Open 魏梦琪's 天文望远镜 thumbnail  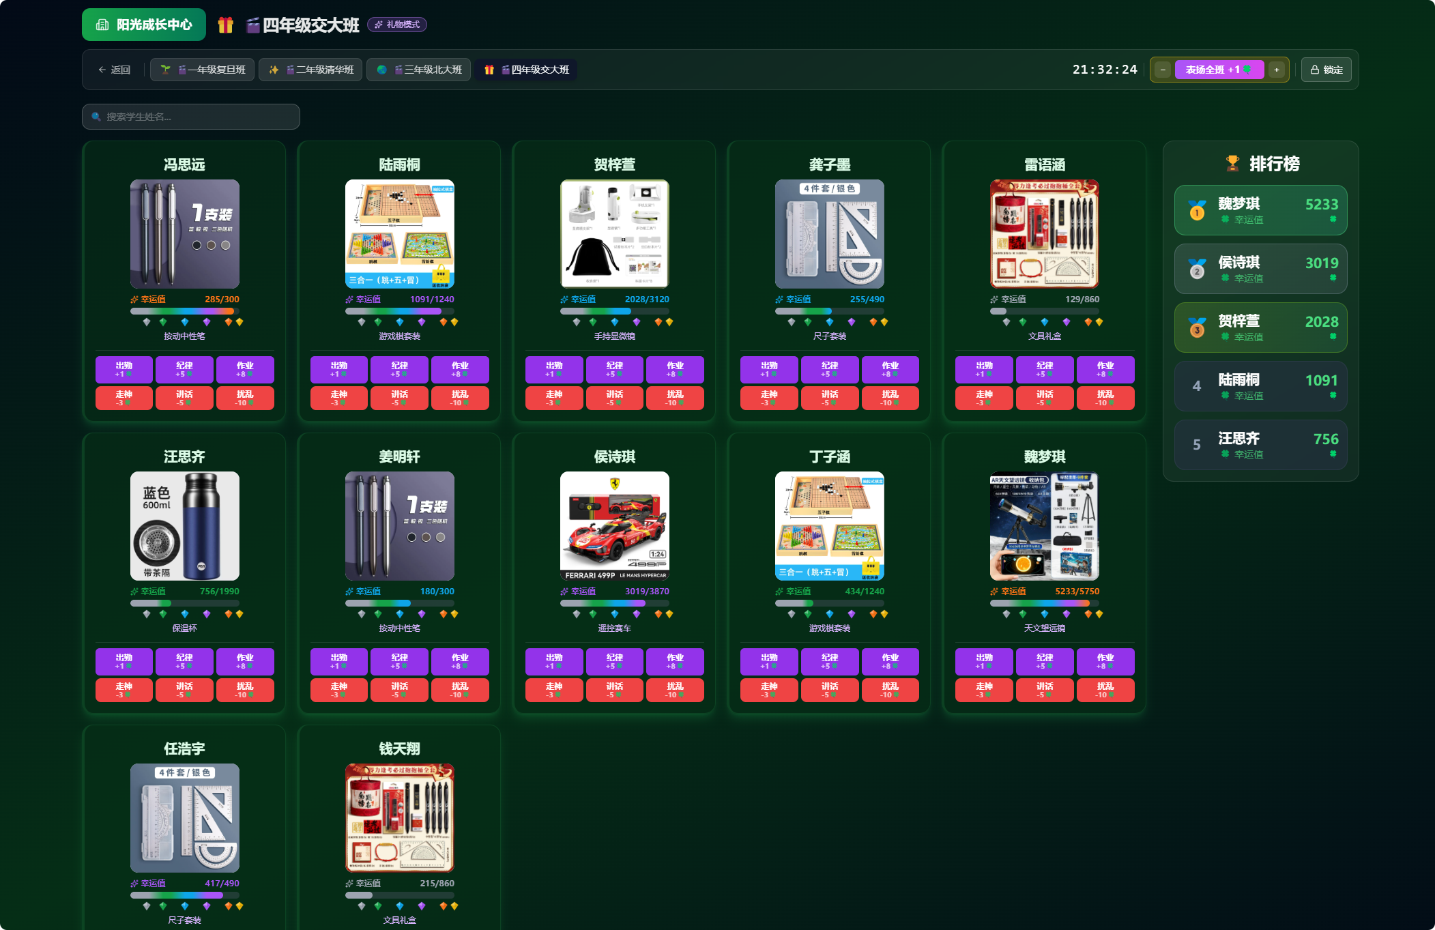1045,526
